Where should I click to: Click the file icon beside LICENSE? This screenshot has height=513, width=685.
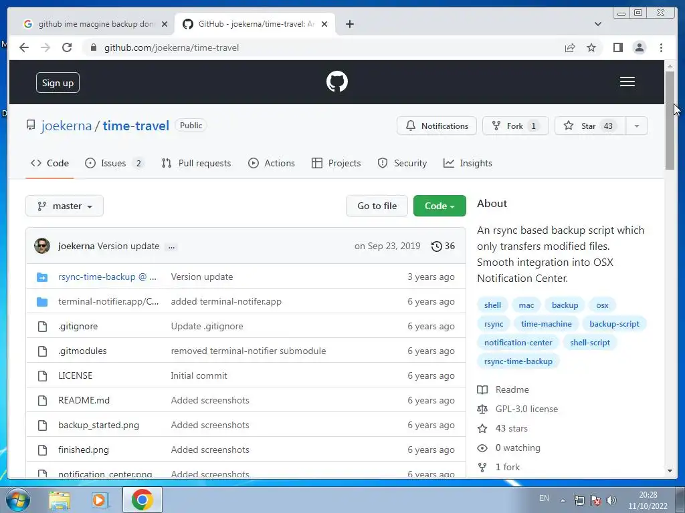pos(42,375)
